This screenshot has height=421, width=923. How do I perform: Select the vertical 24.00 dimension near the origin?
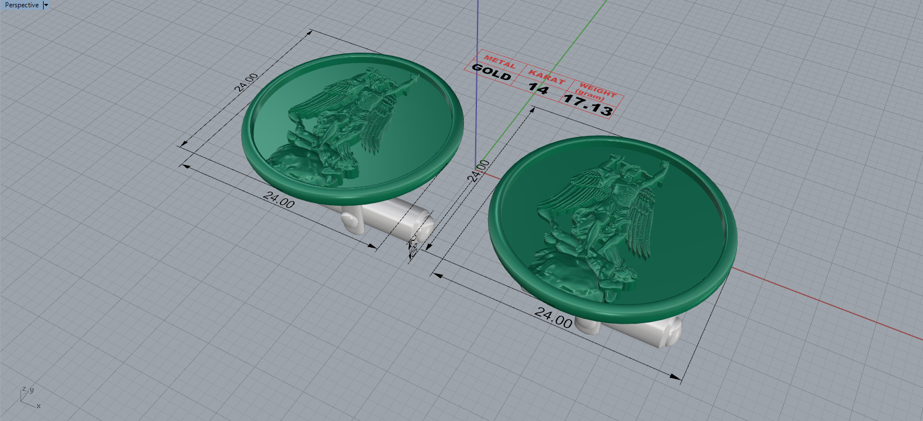coord(479,171)
